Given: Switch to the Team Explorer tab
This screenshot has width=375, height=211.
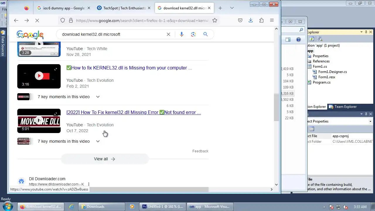Looking at the screenshot, I should (x=343, y=107).
